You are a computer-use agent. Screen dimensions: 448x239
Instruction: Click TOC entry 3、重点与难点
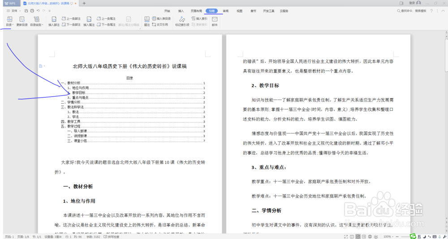[x=136, y=98]
